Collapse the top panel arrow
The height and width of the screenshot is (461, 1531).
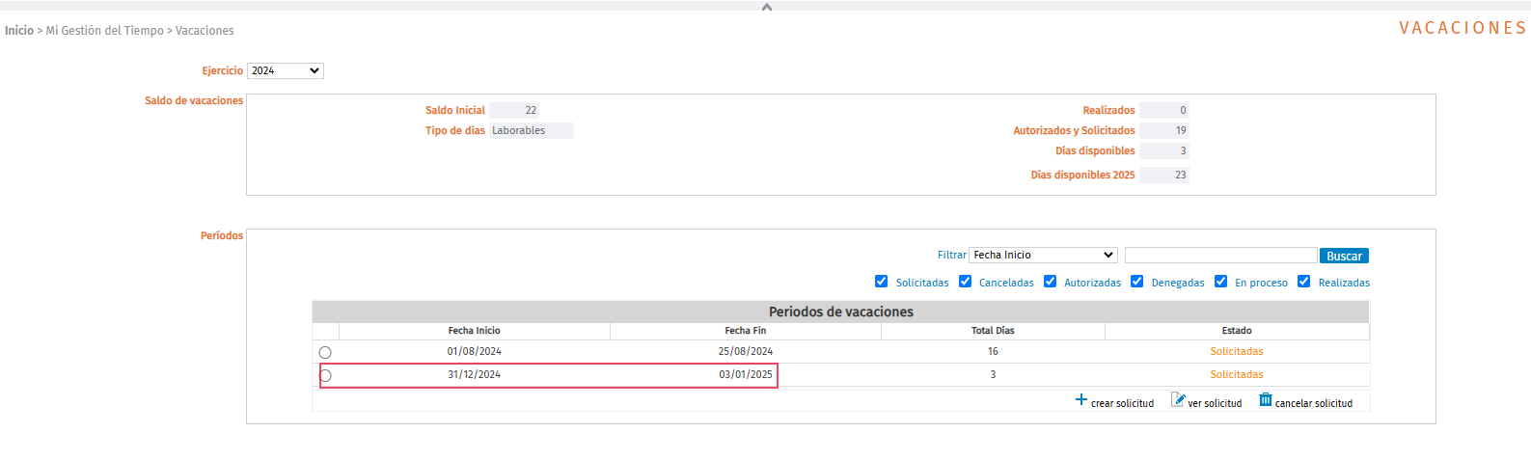(767, 7)
